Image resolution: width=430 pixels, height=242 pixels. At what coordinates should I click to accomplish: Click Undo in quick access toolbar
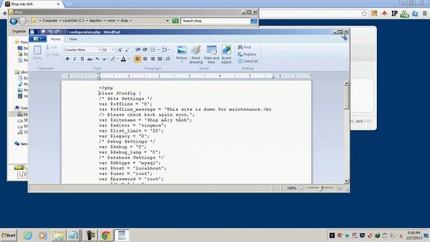click(50, 32)
